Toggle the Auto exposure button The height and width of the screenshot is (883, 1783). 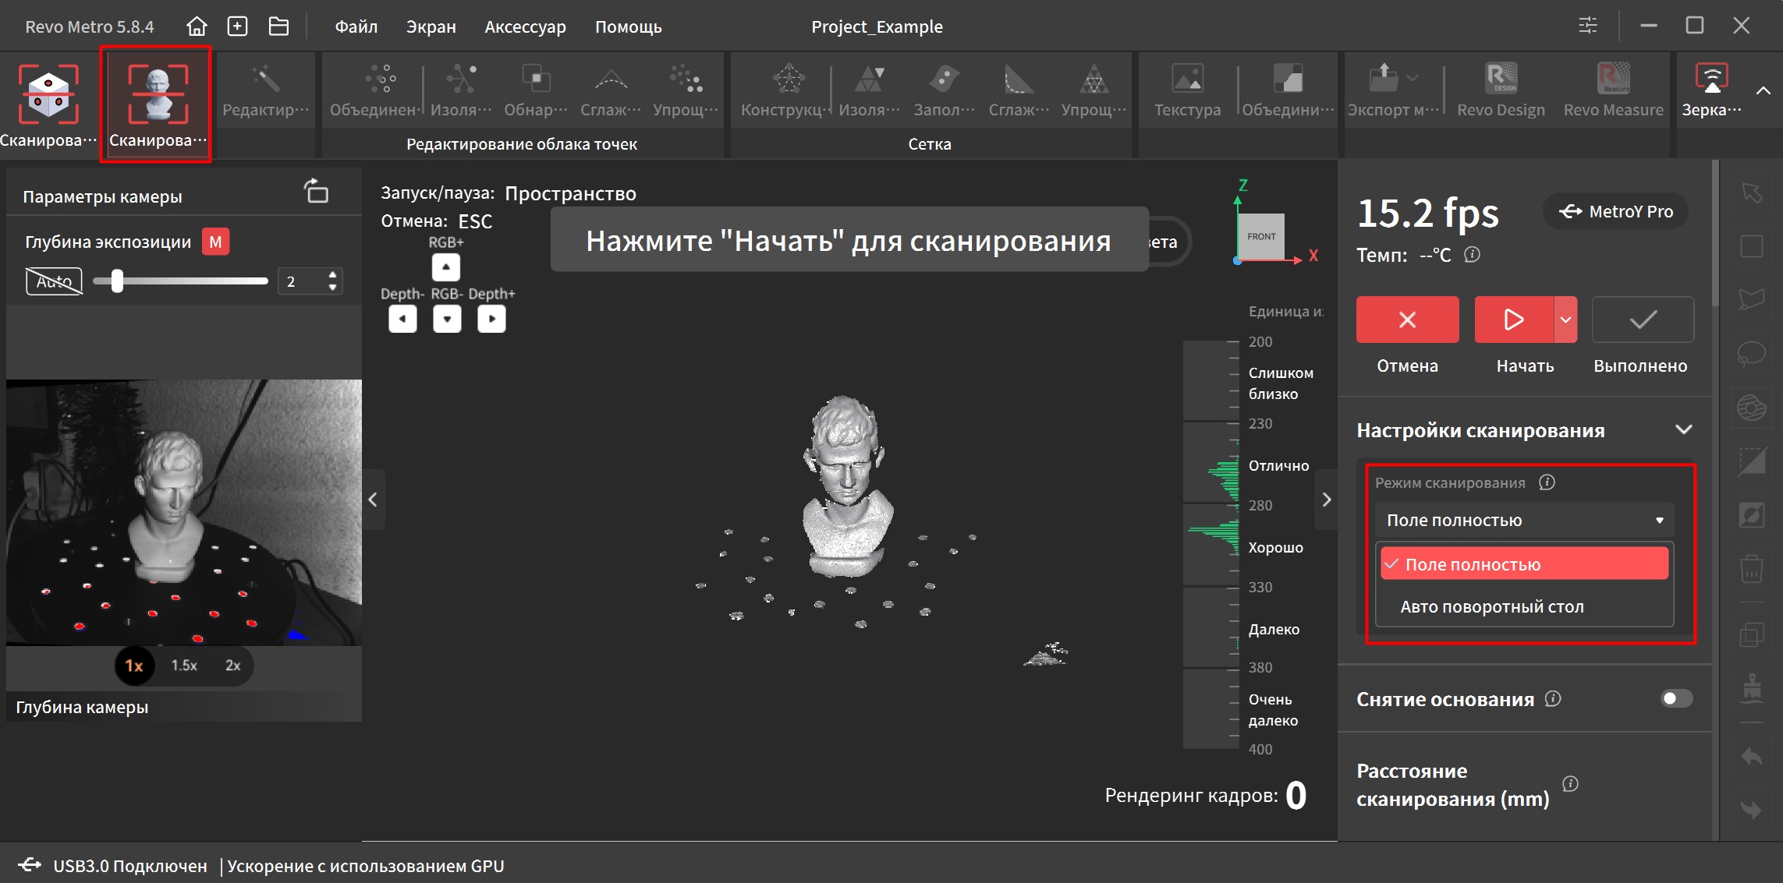coord(54,281)
